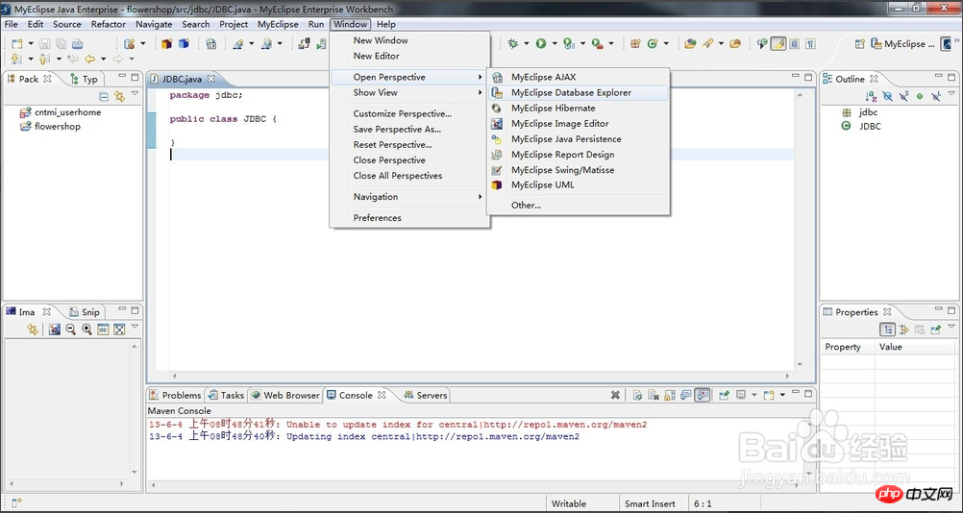This screenshot has height=513, width=963.
Task: Click the green Run button icon
Action: click(541, 44)
